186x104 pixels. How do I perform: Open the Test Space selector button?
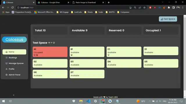tap(168, 19)
